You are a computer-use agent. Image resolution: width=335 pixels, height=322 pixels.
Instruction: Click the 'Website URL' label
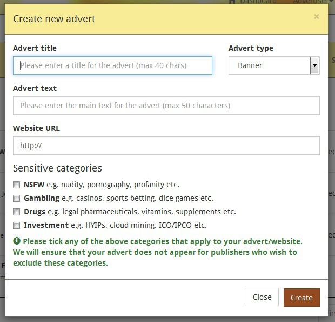[x=36, y=128]
